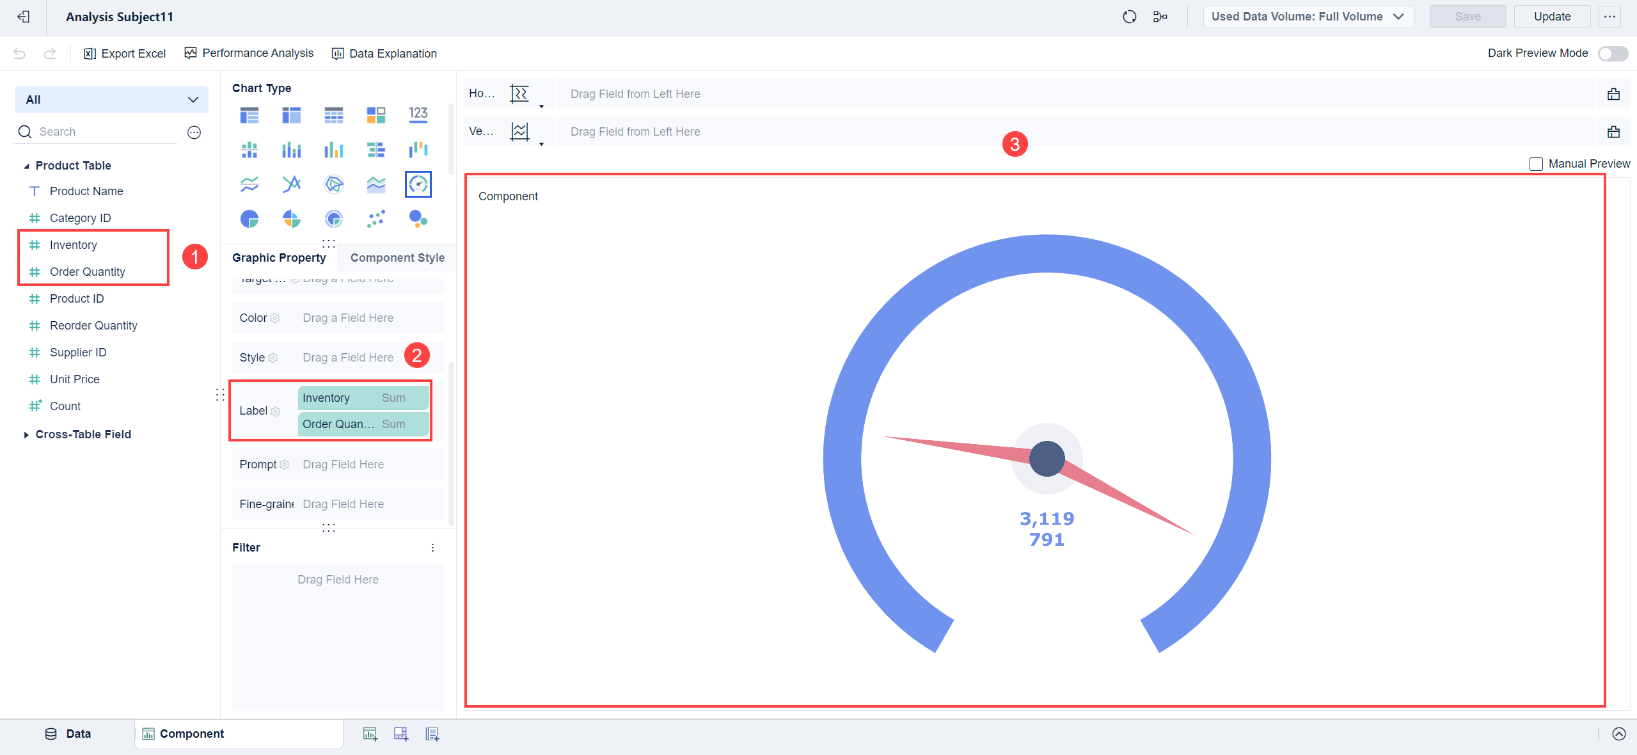Enable the Manual Preview checkbox
This screenshot has height=755, width=1637.
(x=1535, y=164)
